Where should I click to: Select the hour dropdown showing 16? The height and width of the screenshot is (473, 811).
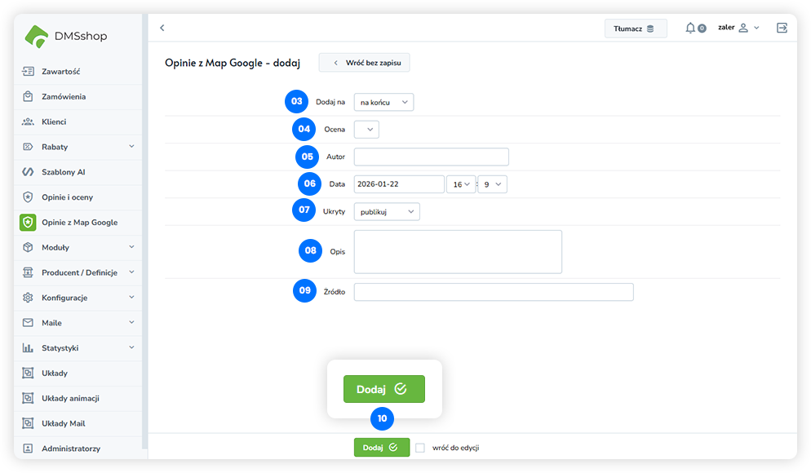(x=461, y=184)
